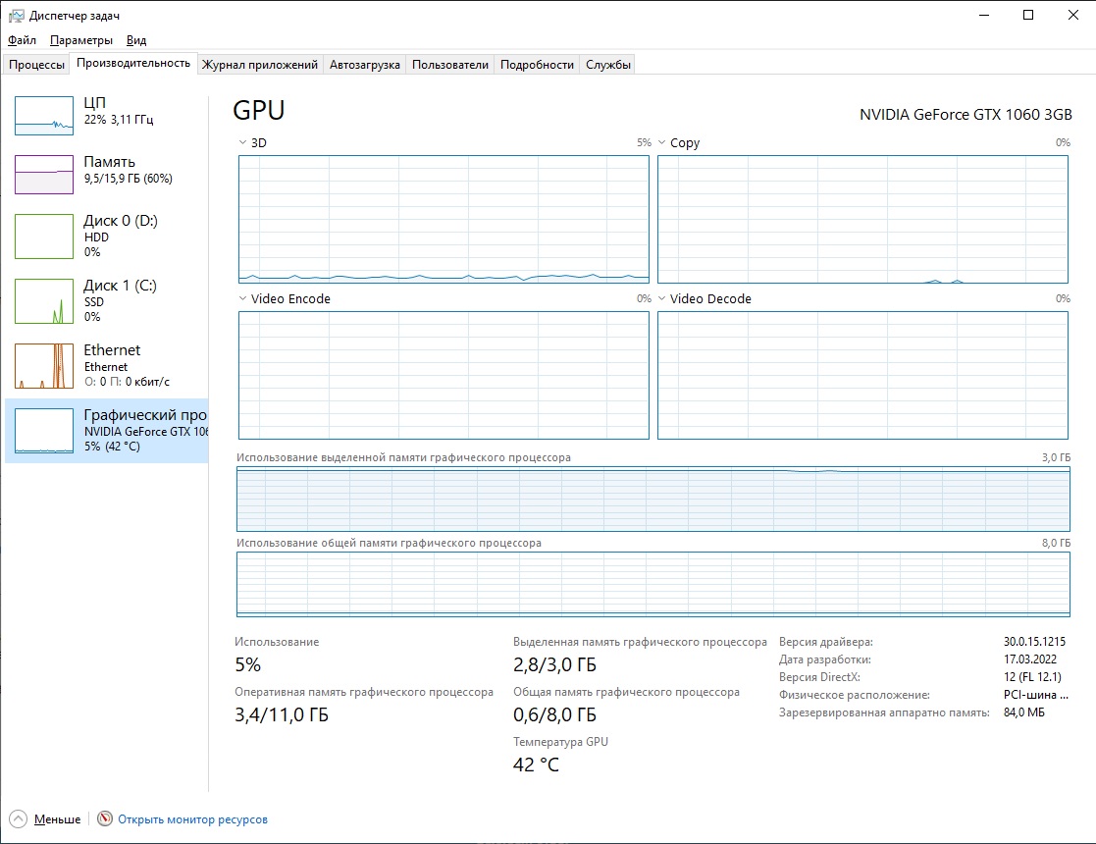Switch to the Процессы tab

click(37, 65)
